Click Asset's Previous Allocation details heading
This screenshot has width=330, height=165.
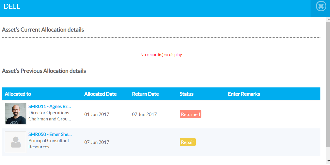[x=44, y=71]
